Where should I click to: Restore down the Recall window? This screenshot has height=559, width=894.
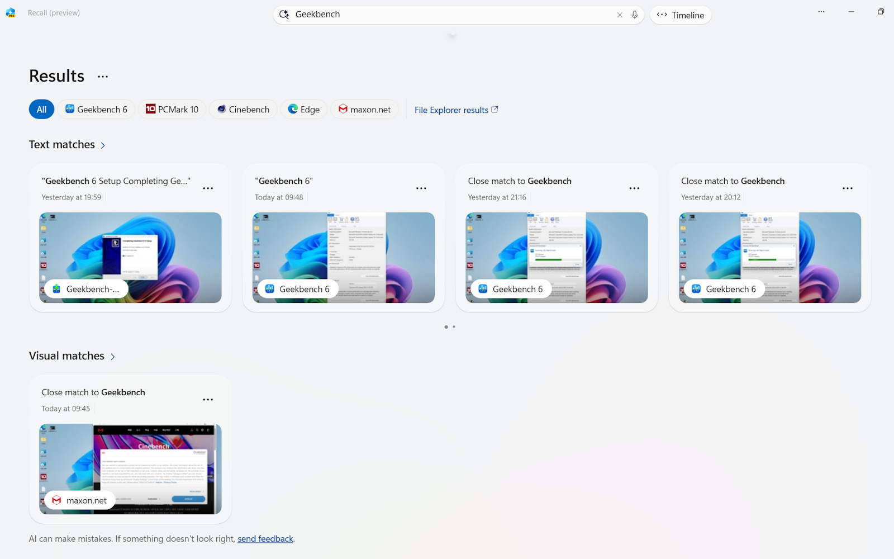click(x=881, y=12)
